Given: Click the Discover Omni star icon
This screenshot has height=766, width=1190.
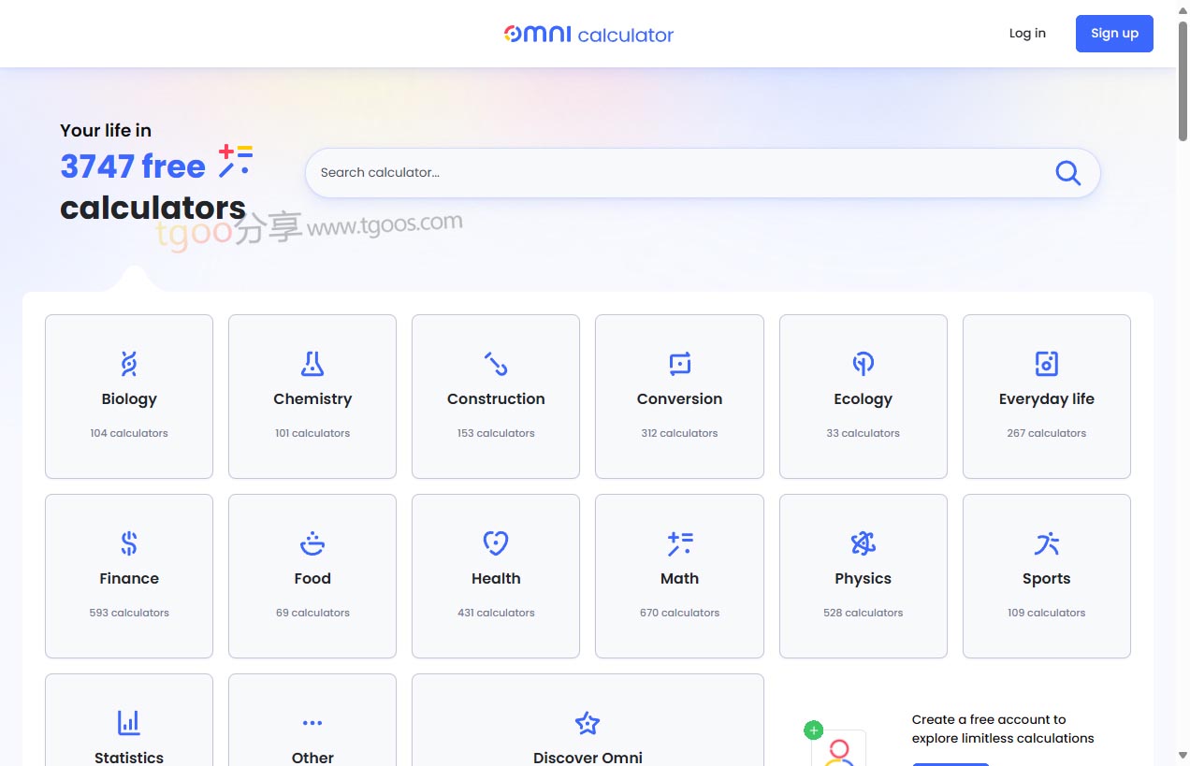Looking at the screenshot, I should pos(588,723).
